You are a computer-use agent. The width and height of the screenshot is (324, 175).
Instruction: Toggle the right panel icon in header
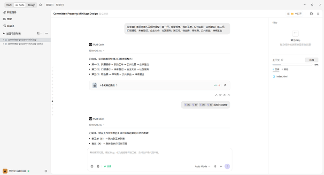[318, 14]
